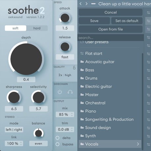The width and height of the screenshot is (151, 151).
Task: Go to next preset with right arrow
Action: 86,4
